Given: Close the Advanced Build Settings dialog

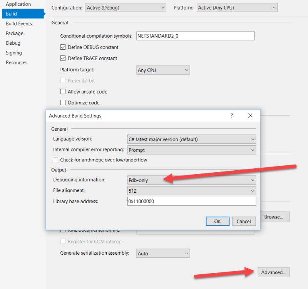Looking at the screenshot, I should 250,116.
